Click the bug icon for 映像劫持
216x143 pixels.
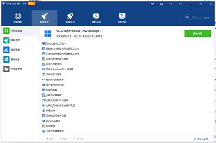pyautogui.click(x=44, y=111)
